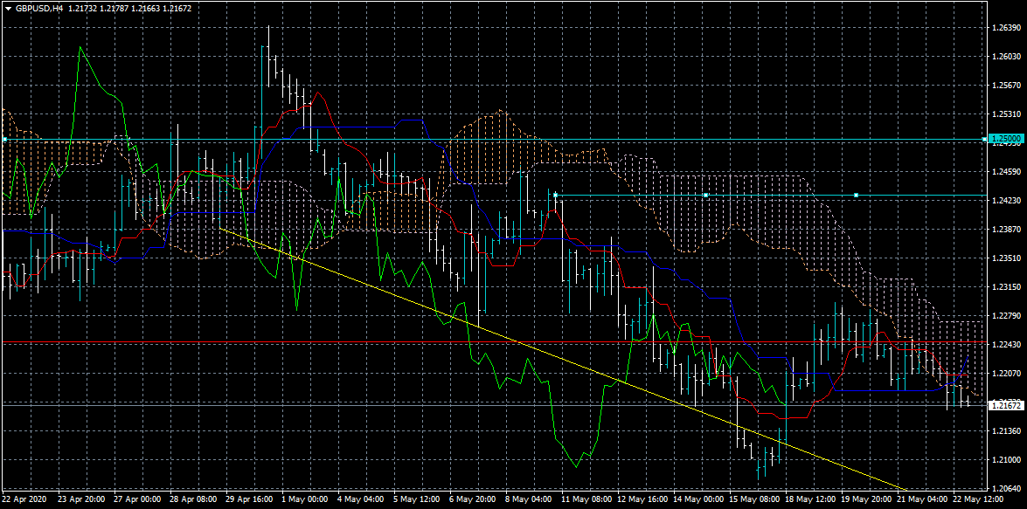1027x509 pixels.
Task: Click the 4 May 04:00 time label
Action: click(360, 499)
